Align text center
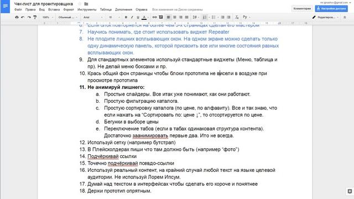Screen dimensions: 354x199 pos(175,17)
